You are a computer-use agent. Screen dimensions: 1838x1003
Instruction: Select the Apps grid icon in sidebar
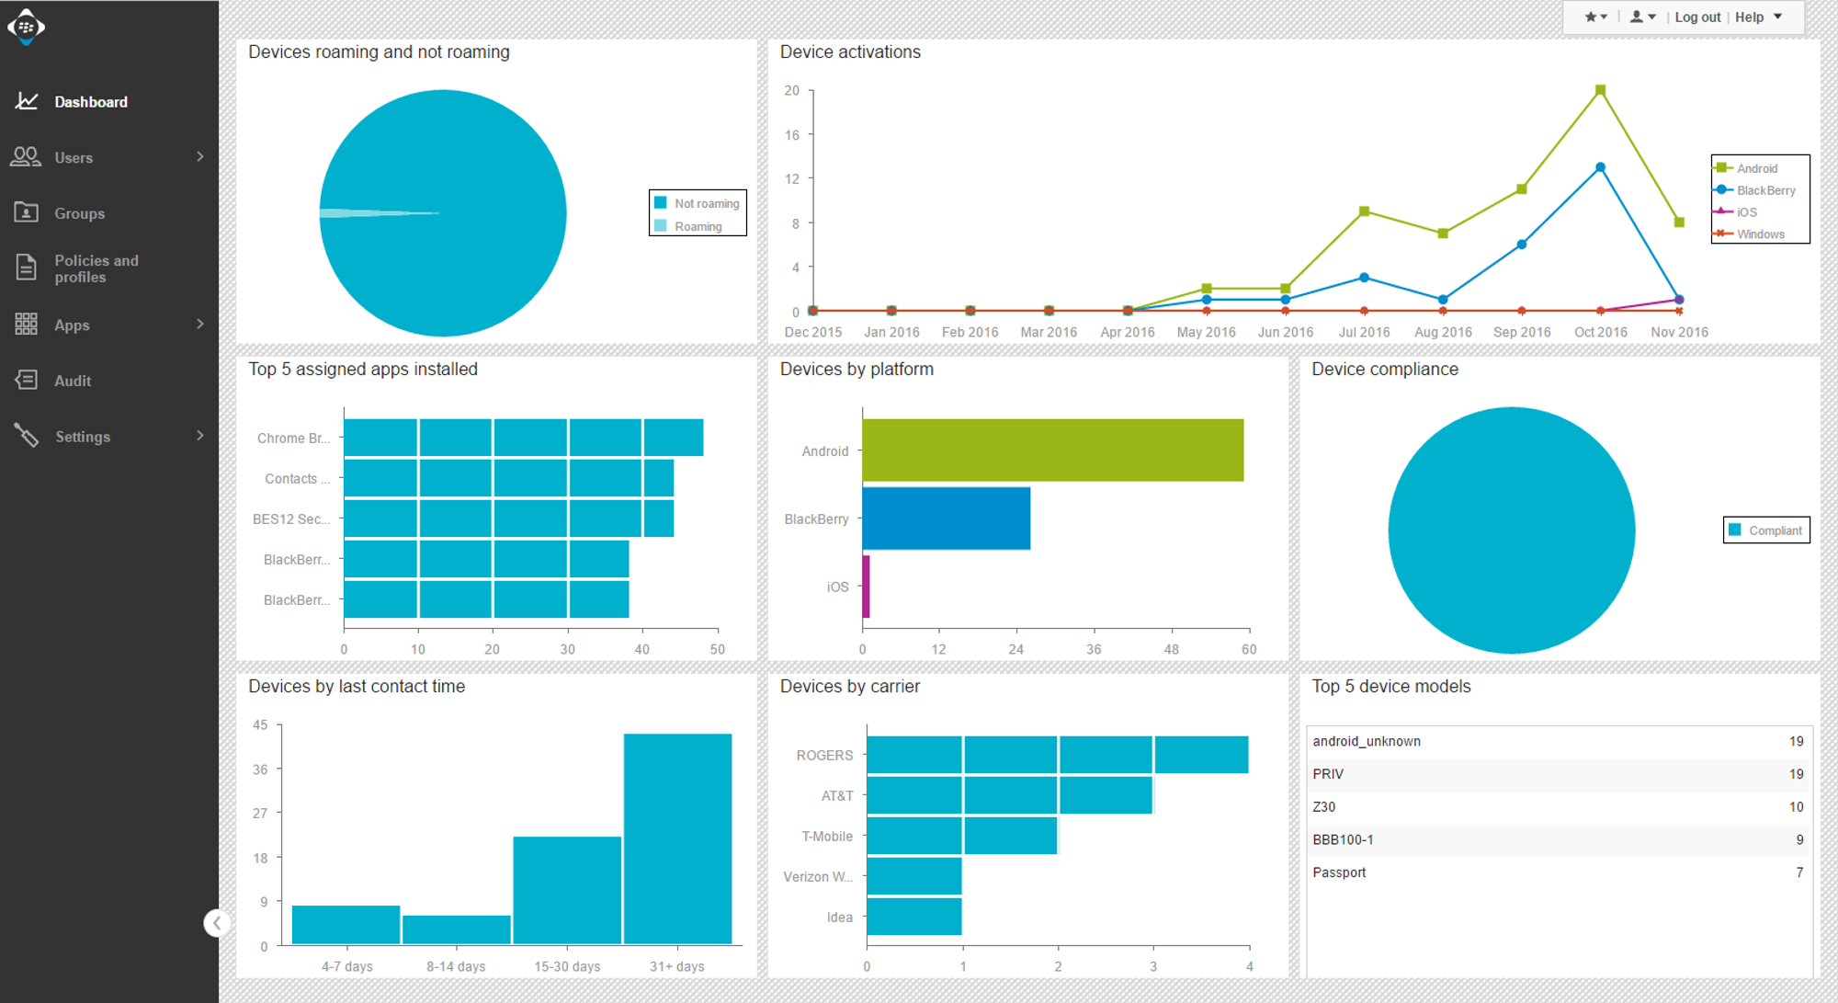(x=26, y=324)
